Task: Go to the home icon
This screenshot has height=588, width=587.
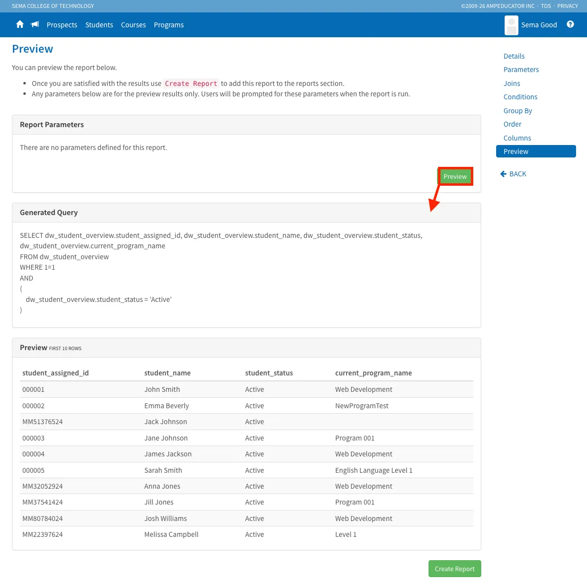Action: tap(20, 24)
